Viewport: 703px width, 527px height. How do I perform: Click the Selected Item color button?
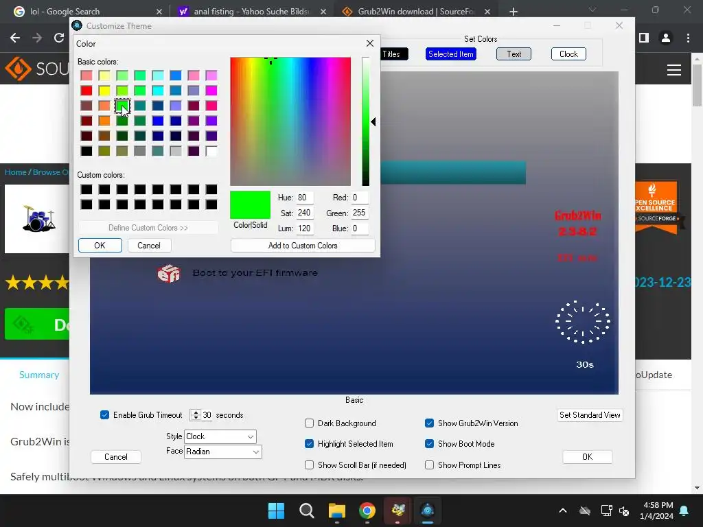pyautogui.click(x=450, y=54)
